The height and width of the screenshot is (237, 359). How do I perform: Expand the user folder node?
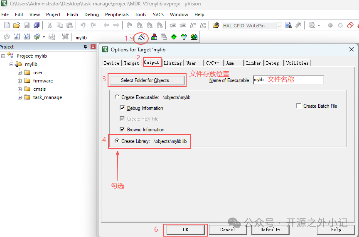tap(20, 73)
